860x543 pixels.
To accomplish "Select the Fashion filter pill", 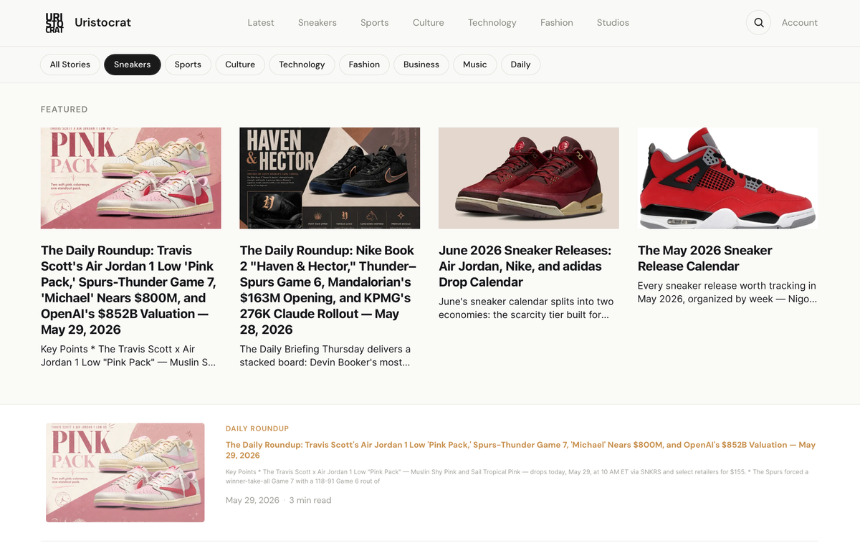I will pos(364,64).
